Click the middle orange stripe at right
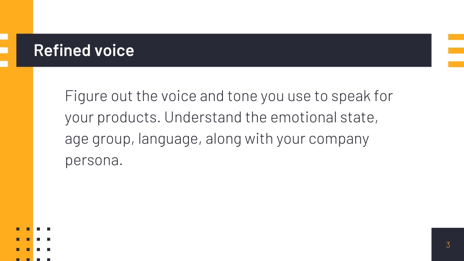 point(456,51)
